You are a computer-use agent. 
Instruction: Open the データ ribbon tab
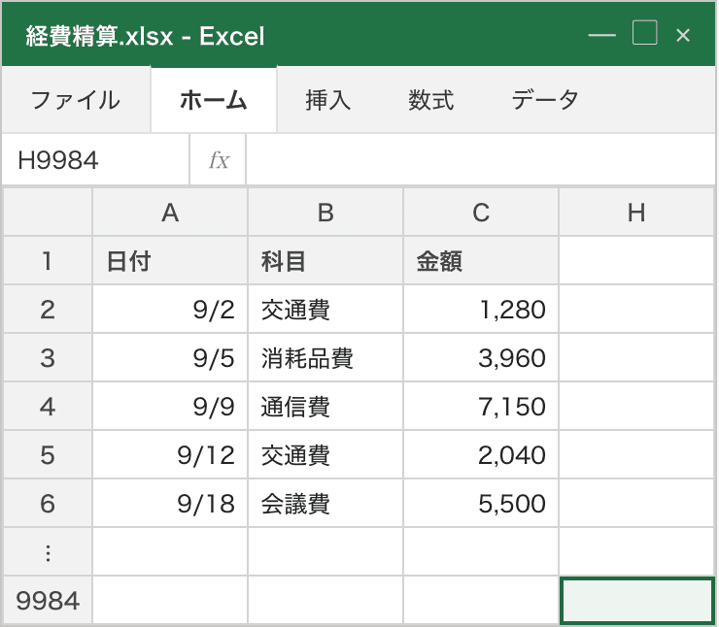545,100
